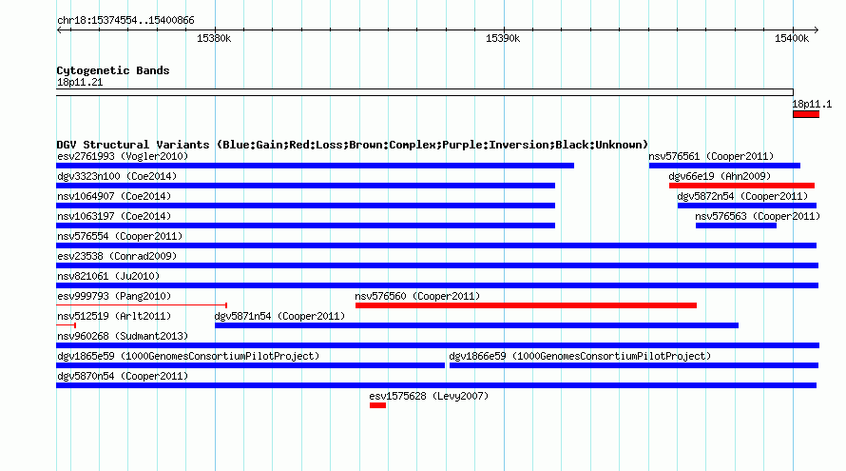Screen dimensions: 846x471
Task: Open the esv23538 (Conrad2009) label
Action: pos(117,256)
